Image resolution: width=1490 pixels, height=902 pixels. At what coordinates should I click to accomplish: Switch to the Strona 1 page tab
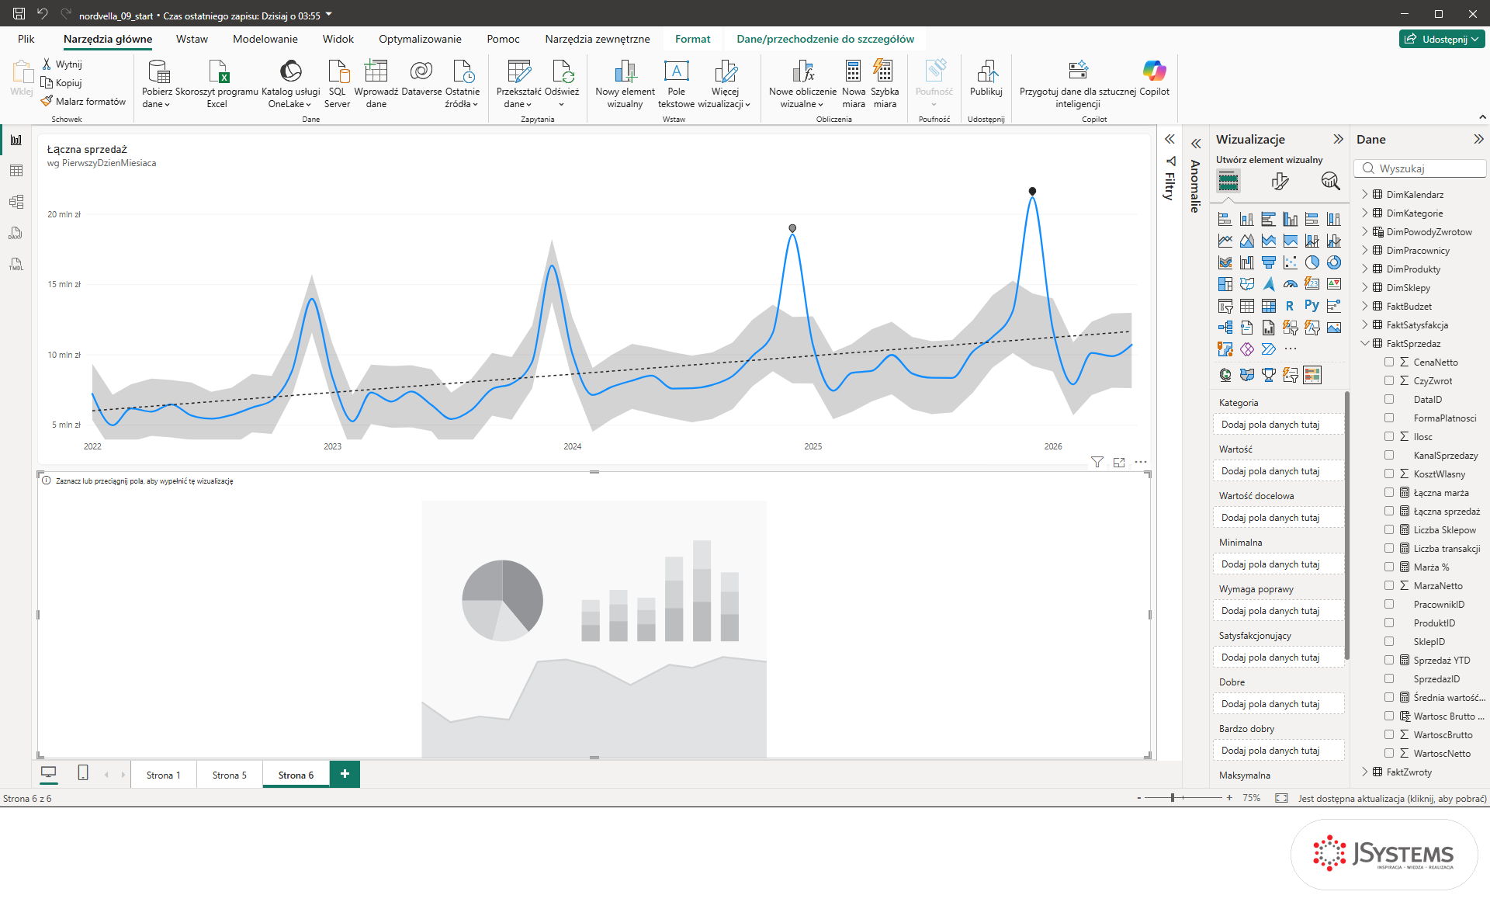pyautogui.click(x=163, y=775)
